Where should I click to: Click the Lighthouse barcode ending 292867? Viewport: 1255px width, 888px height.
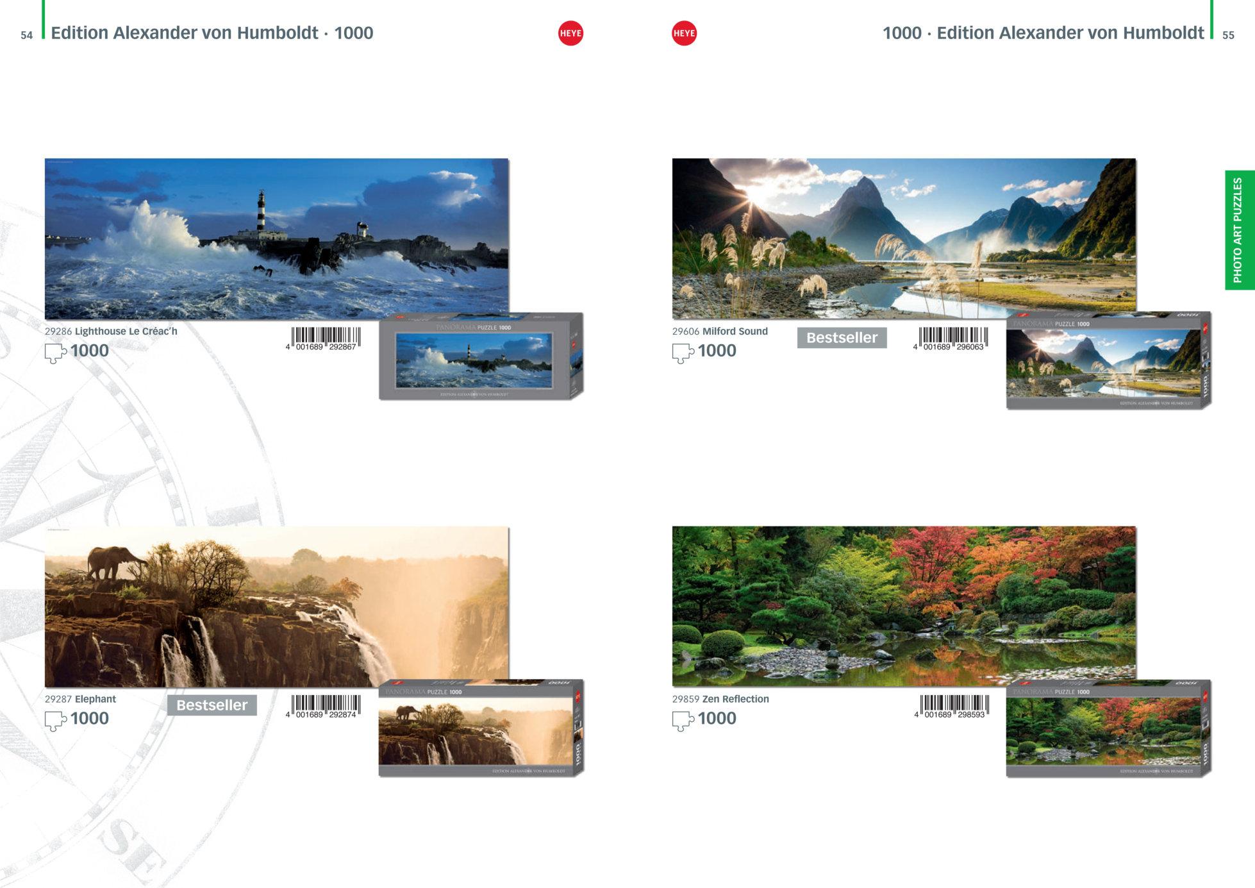coord(326,338)
